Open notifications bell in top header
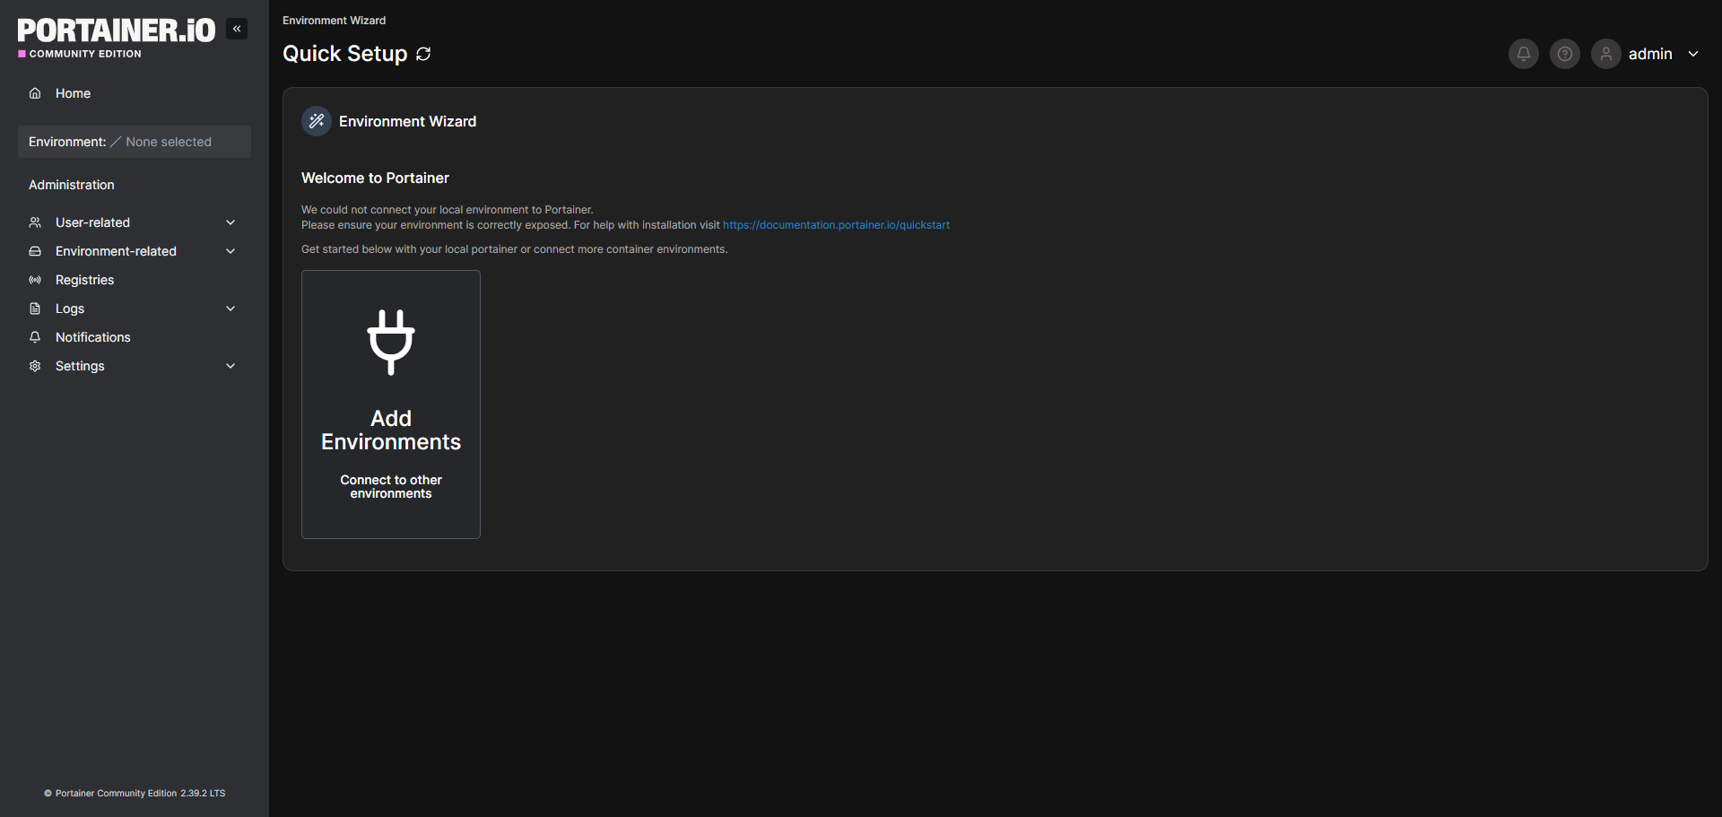This screenshot has width=1722, height=817. click(1524, 54)
